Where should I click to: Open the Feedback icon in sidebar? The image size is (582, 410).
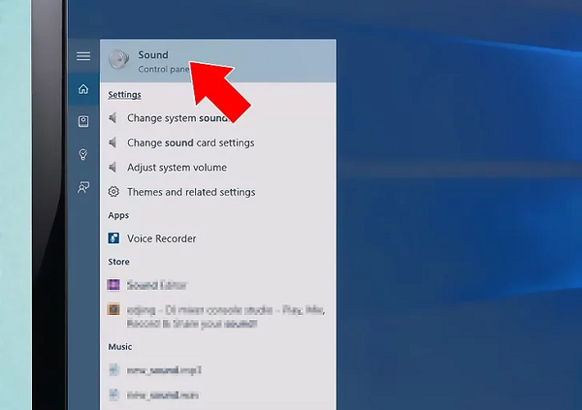point(83,187)
